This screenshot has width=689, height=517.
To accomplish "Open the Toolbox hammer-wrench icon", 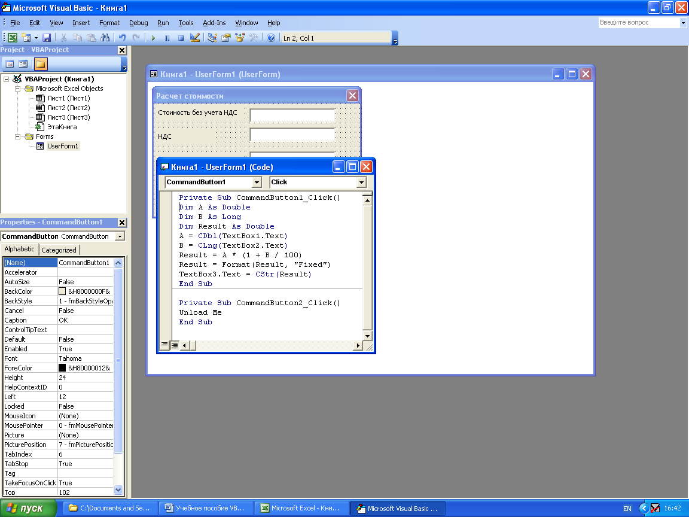I will 254,38.
